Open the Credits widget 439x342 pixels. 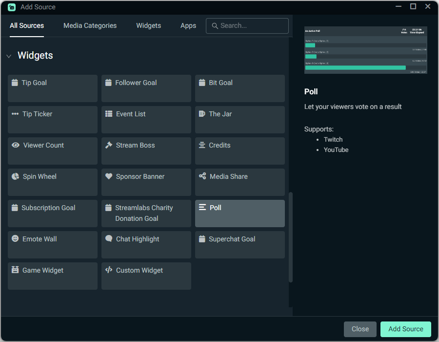tap(239, 151)
